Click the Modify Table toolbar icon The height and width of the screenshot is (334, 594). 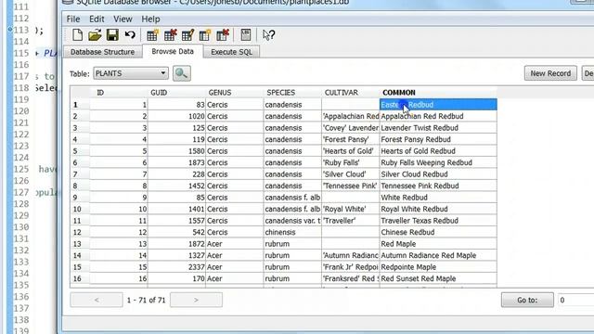point(187,35)
